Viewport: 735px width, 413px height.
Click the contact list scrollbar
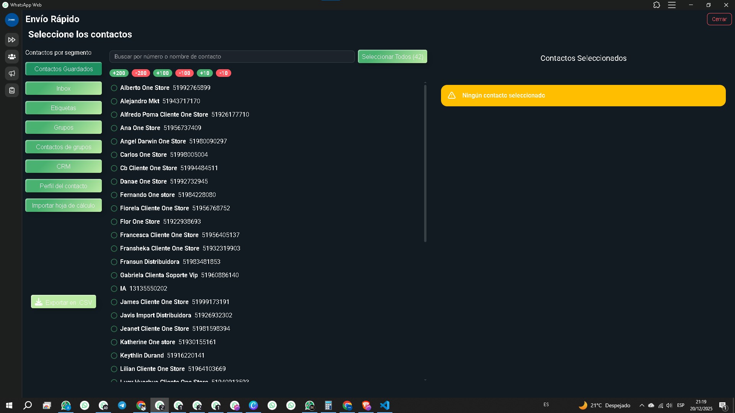coord(425,163)
